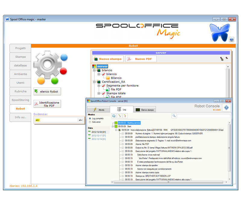Screen dimensions: 241x205
Task: Click the iSeries: 192.168.1.4 status text
Action: pyautogui.click(x=23, y=186)
